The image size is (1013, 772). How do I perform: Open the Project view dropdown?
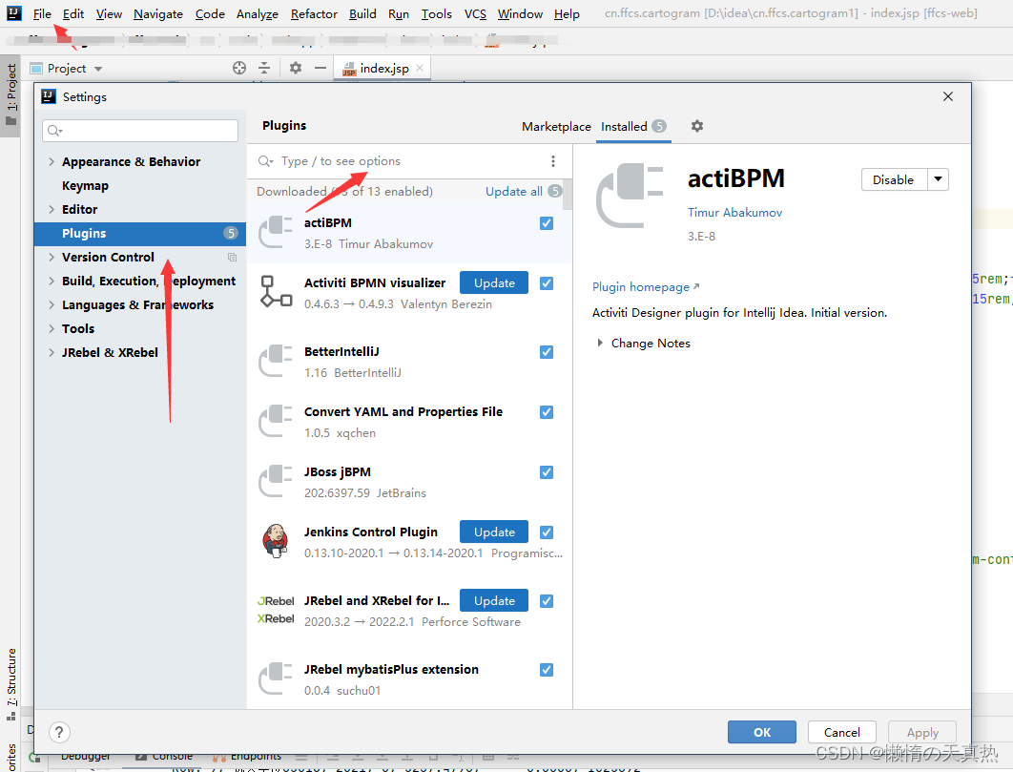click(98, 69)
